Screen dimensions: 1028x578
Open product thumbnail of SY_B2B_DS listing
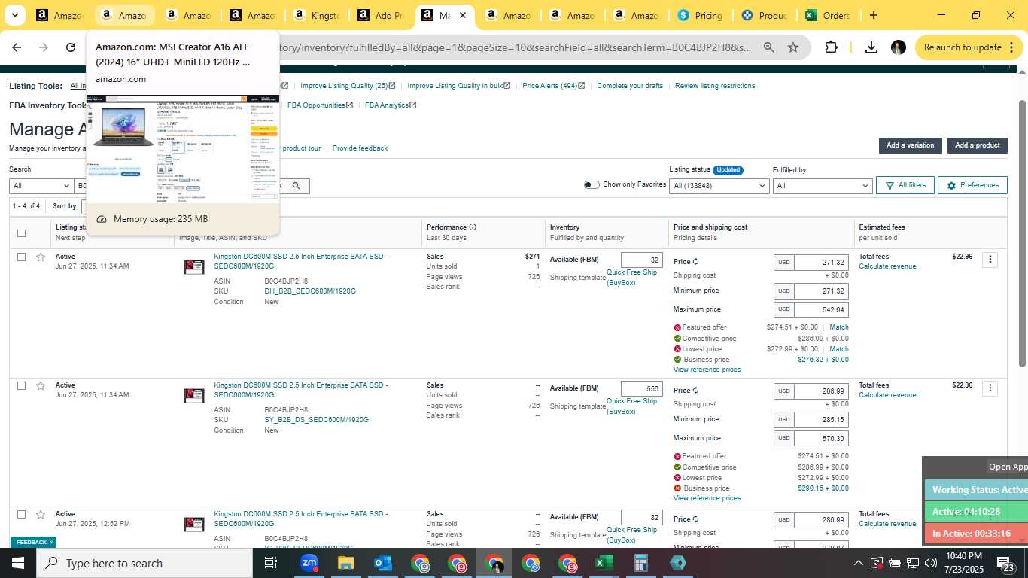194,395
